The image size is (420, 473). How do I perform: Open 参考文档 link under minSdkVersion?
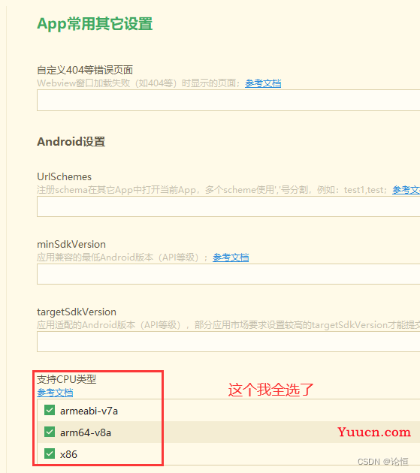coord(231,258)
